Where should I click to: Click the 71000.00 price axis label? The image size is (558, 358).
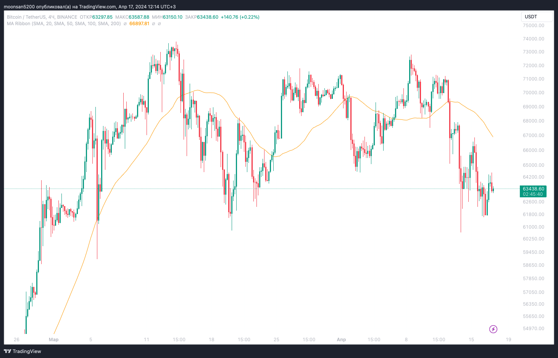coord(534,79)
